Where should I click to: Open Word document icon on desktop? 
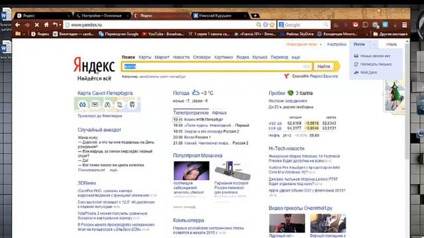(6, 15)
